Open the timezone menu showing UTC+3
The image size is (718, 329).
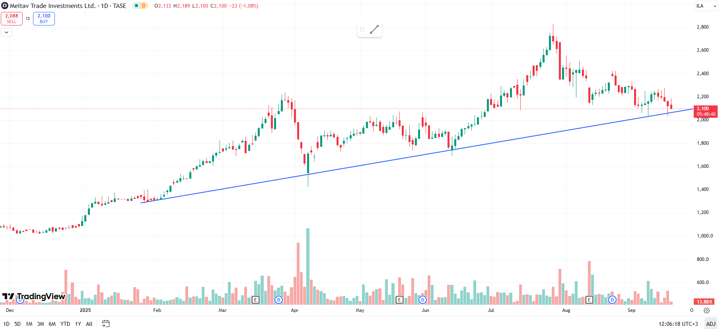pyautogui.click(x=678, y=324)
